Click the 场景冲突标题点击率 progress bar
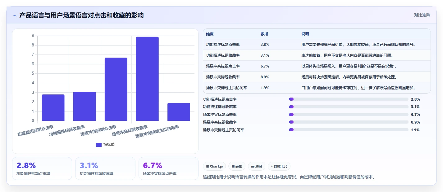This screenshot has width=443, height=192. click(x=349, y=115)
